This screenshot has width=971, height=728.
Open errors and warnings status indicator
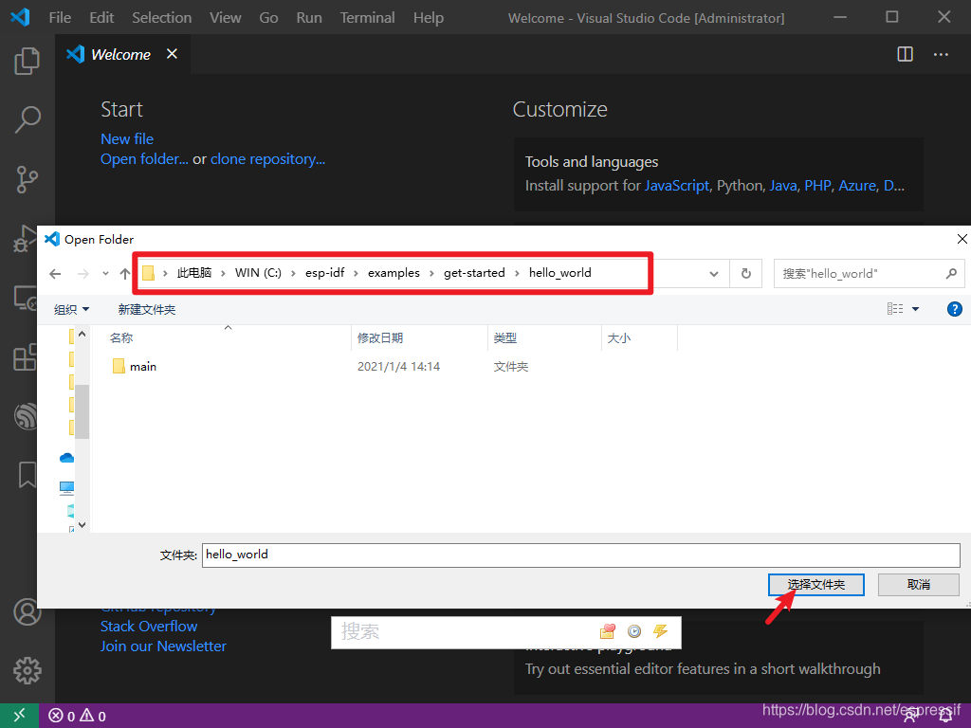point(78,717)
